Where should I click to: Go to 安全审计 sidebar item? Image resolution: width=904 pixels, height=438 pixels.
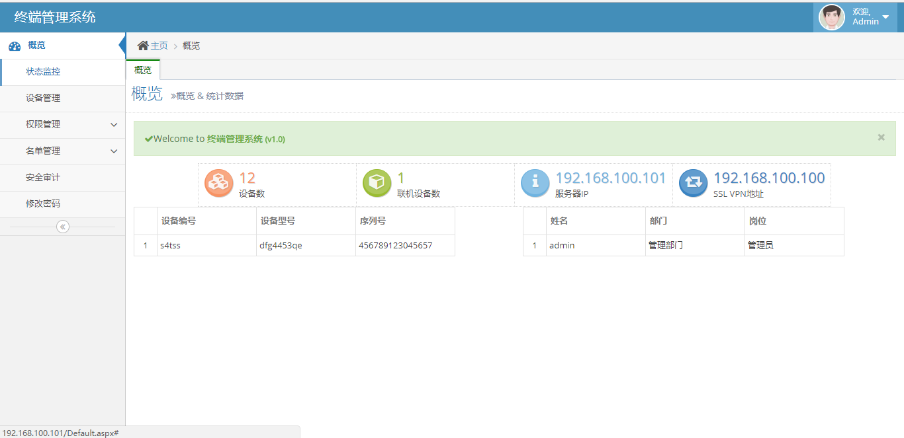[43, 178]
